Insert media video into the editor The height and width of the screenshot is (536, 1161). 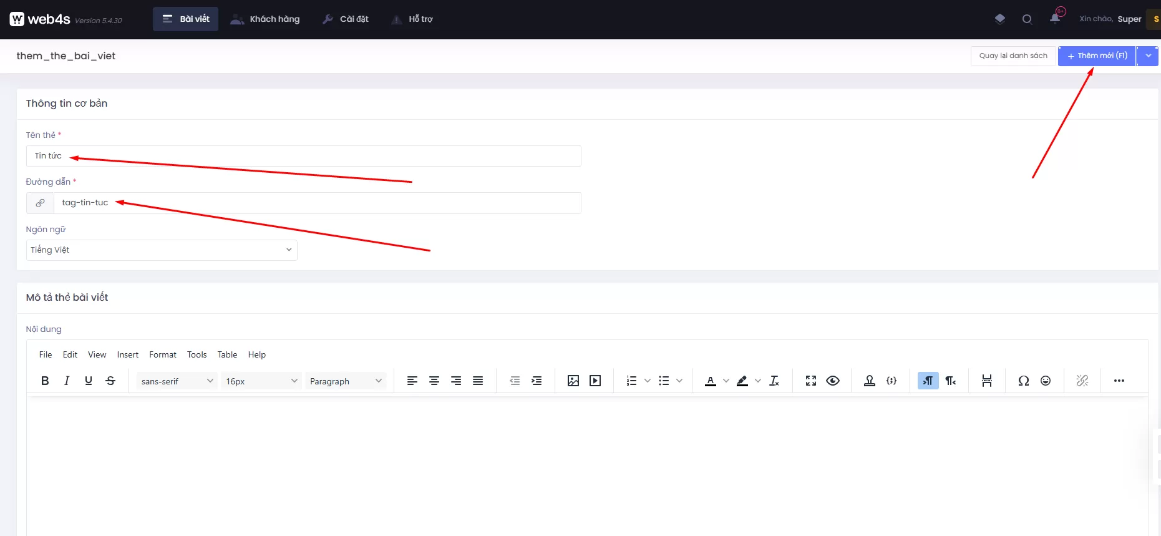pyautogui.click(x=595, y=381)
